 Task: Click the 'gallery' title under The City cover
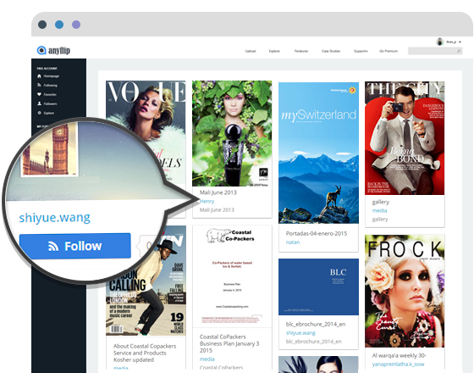pos(380,202)
